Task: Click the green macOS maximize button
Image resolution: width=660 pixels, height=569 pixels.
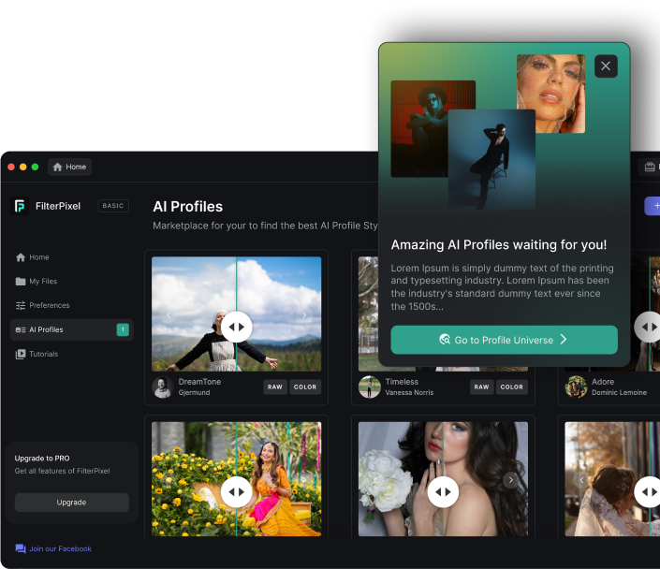Action: pyautogui.click(x=35, y=167)
